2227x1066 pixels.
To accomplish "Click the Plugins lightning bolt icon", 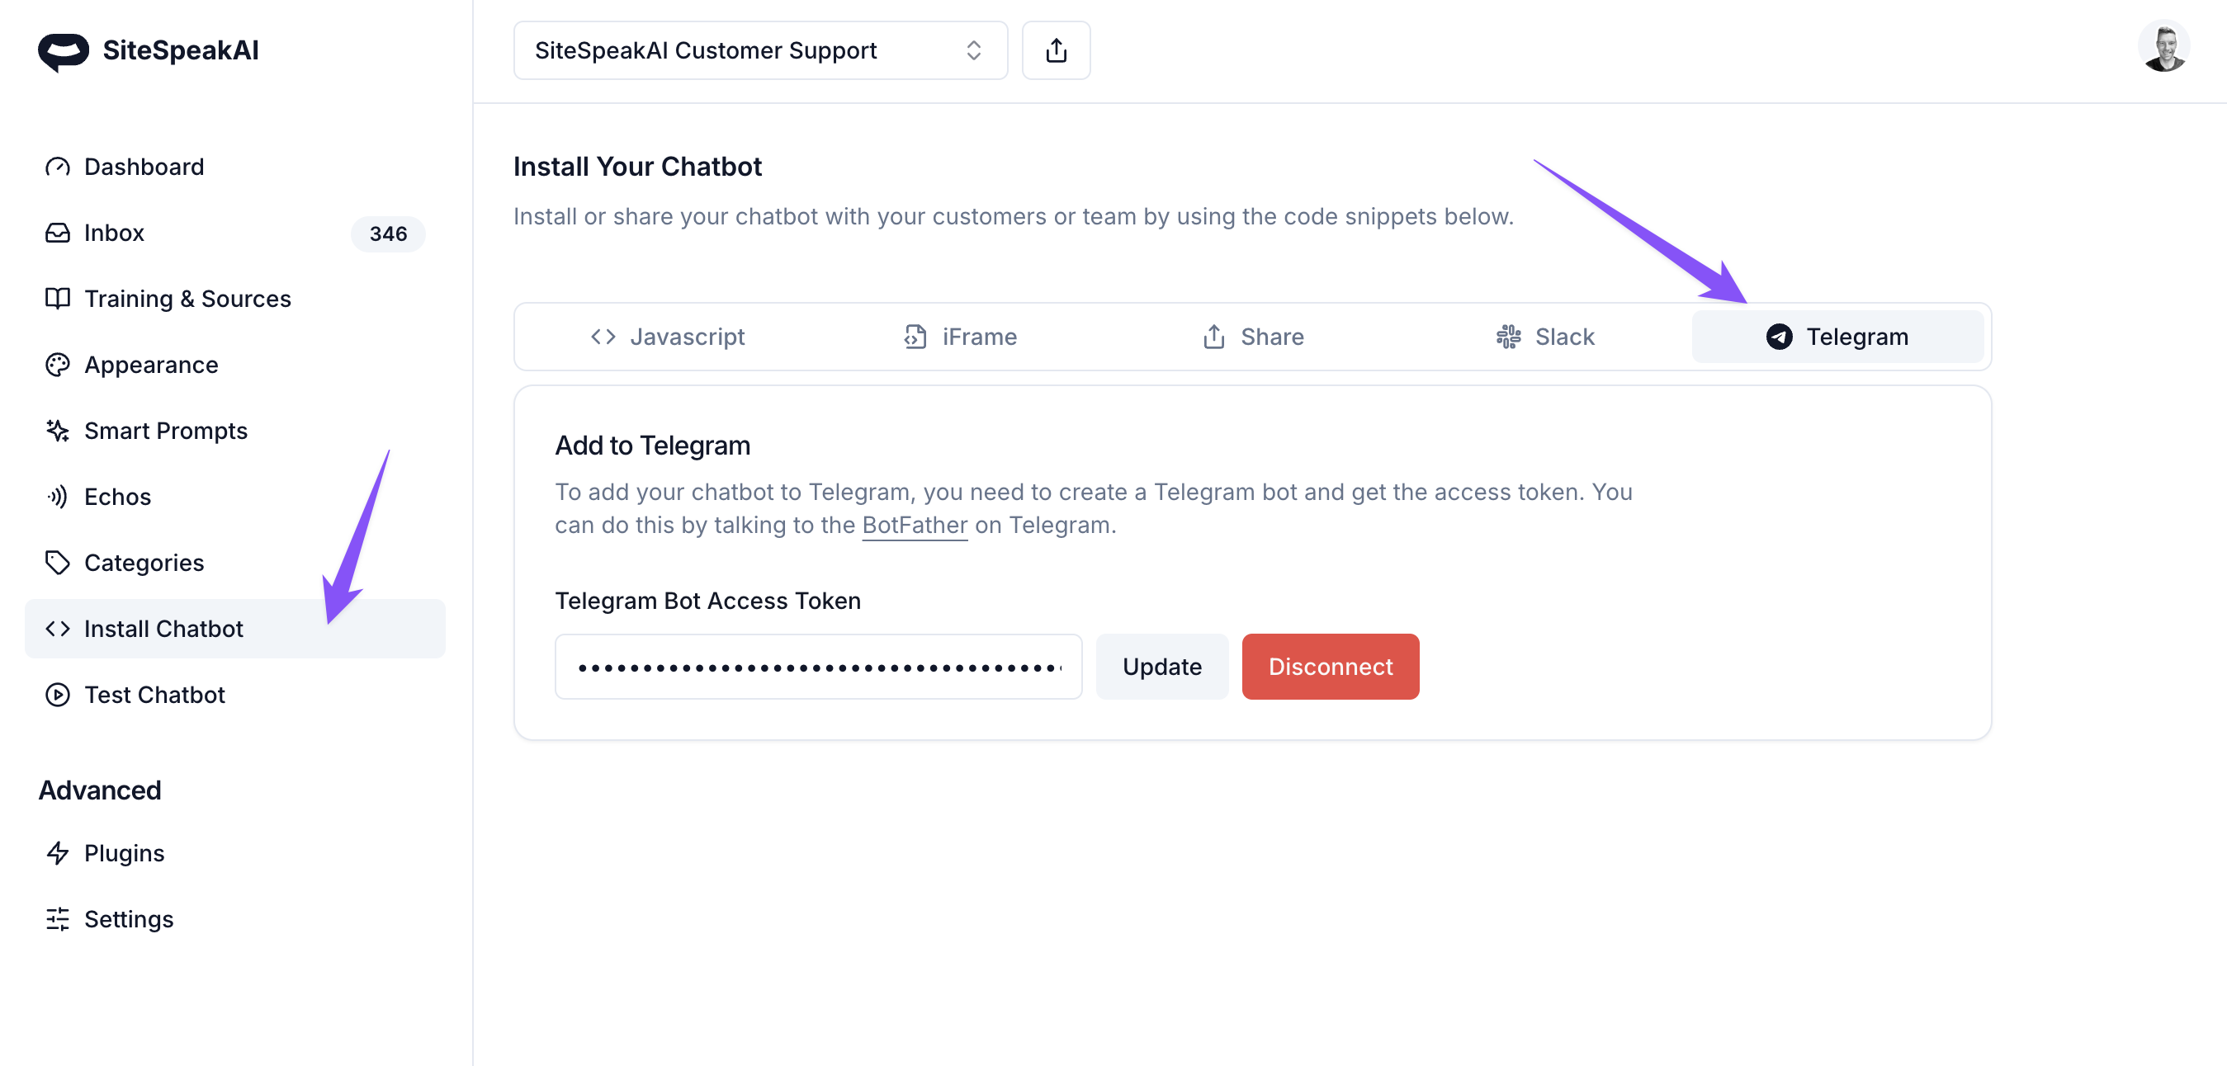I will [58, 853].
